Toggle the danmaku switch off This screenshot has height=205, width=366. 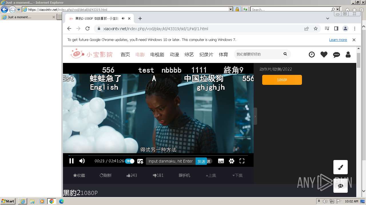click(x=130, y=161)
